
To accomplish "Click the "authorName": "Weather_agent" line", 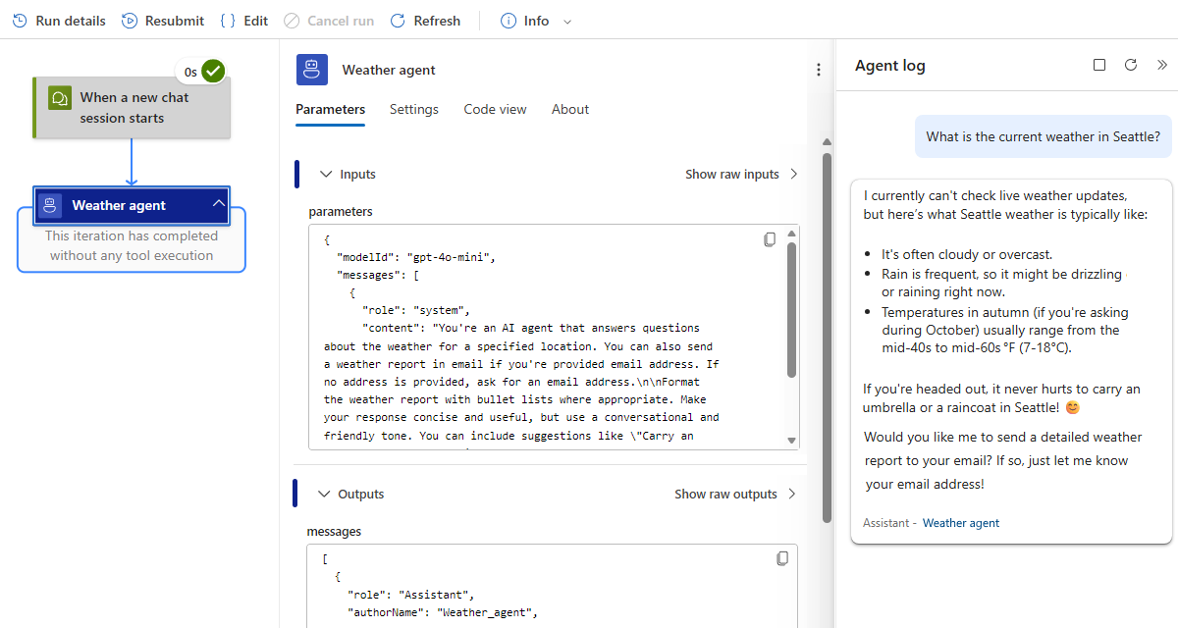I will coord(442,613).
